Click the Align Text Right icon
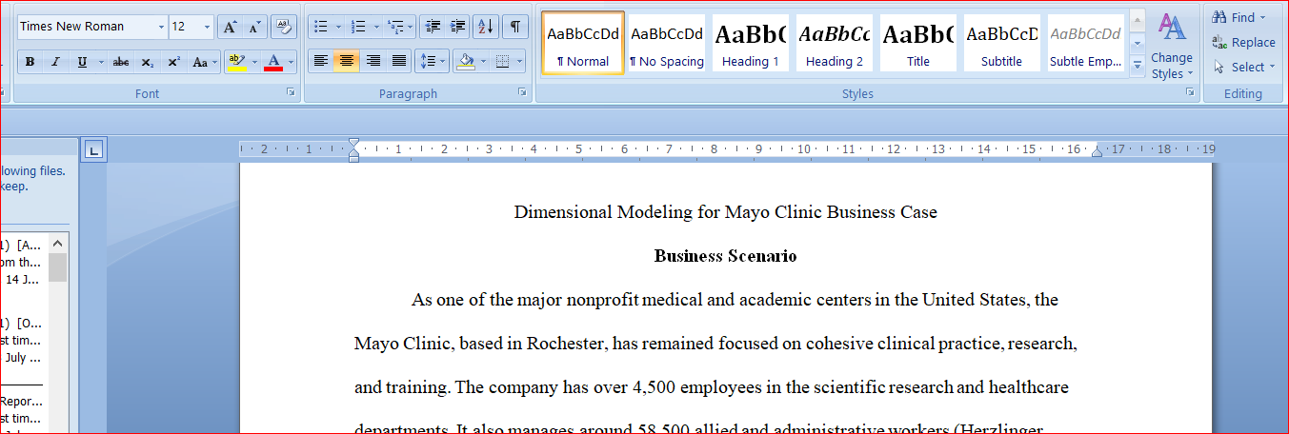Viewport: 1289px width, 434px height. pyautogui.click(x=373, y=62)
